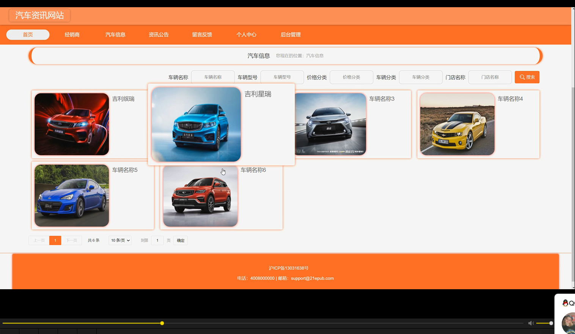
Task: Expand the 10 条/页 page size dropdown
Action: (120, 240)
